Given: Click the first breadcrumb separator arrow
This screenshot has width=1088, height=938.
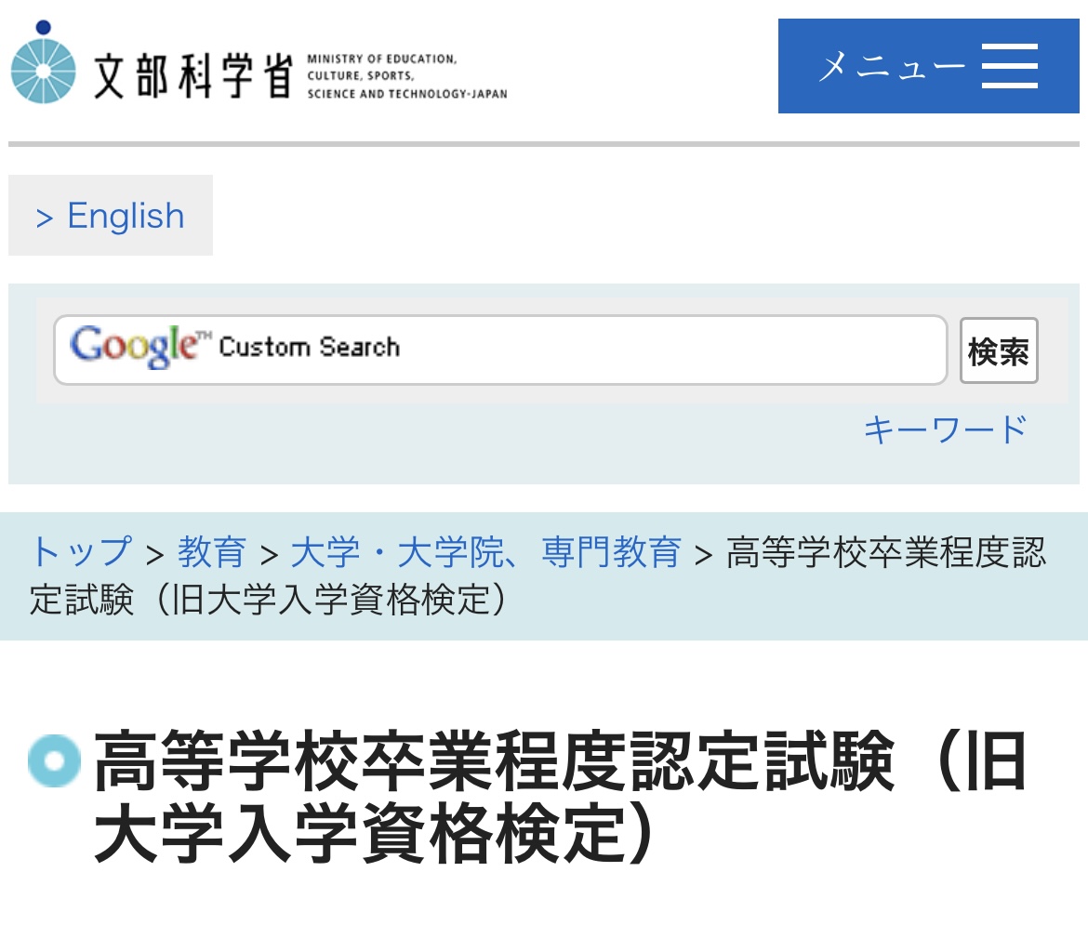Looking at the screenshot, I should 154,554.
